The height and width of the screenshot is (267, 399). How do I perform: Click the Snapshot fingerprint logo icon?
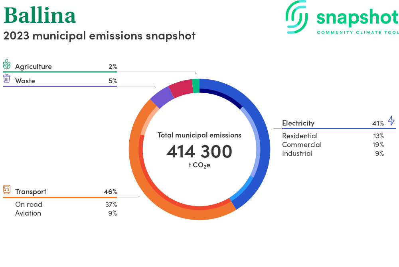tap(298, 16)
